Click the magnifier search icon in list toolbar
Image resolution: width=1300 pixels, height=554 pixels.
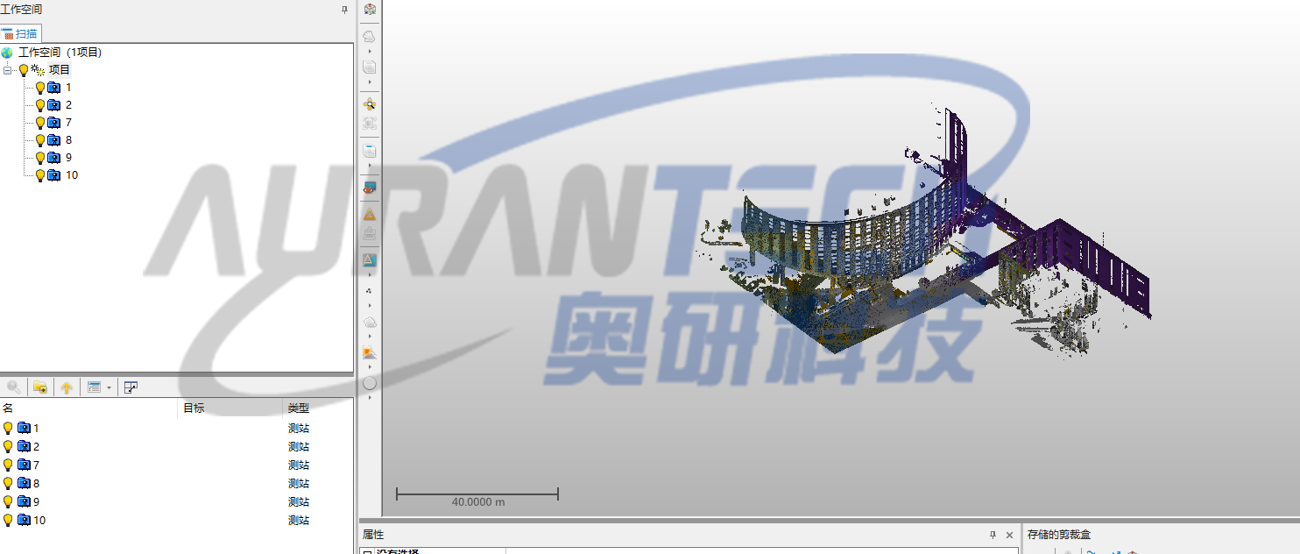14,387
